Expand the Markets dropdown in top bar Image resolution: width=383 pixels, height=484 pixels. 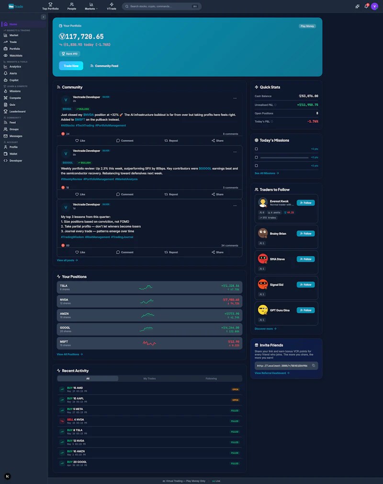click(91, 6)
